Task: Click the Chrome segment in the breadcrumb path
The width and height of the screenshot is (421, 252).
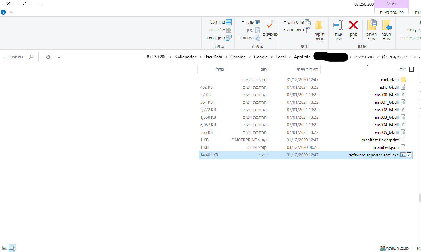Action: 238,57
